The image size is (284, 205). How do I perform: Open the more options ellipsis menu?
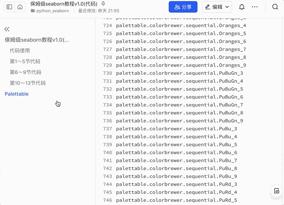coord(255,7)
